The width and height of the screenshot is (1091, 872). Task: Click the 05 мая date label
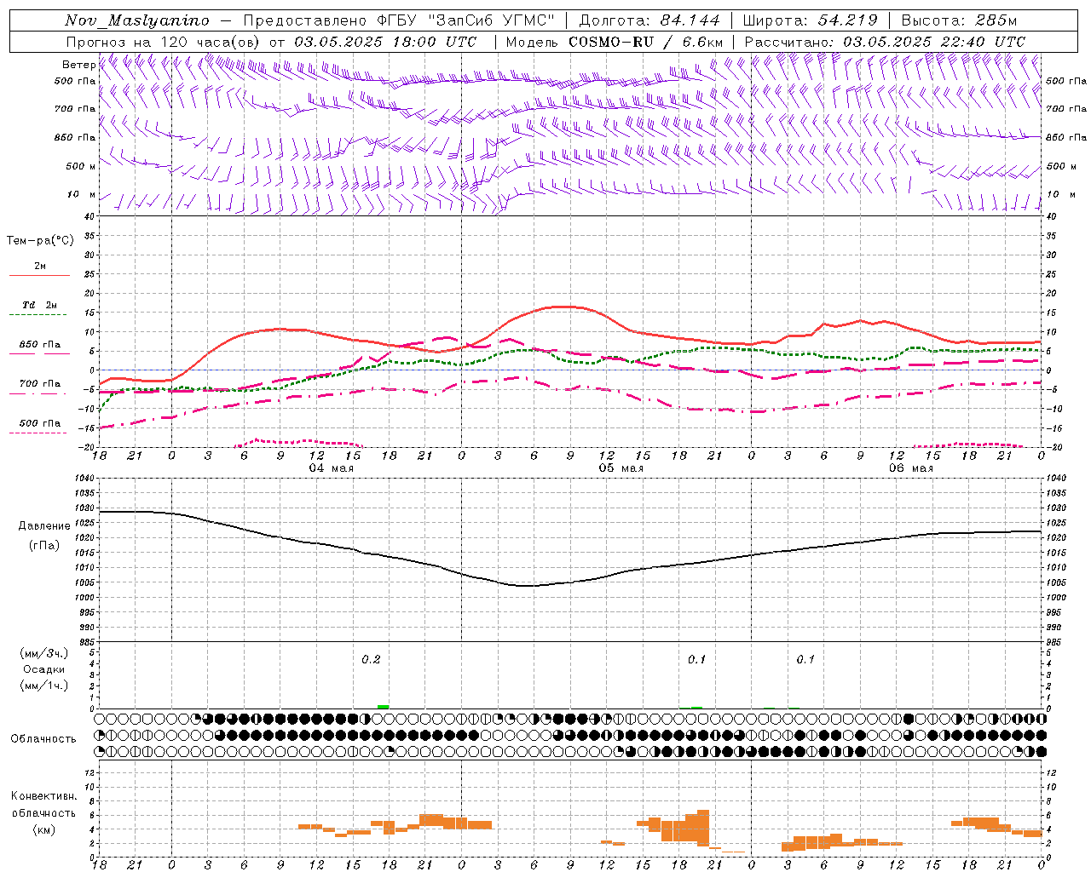[621, 468]
